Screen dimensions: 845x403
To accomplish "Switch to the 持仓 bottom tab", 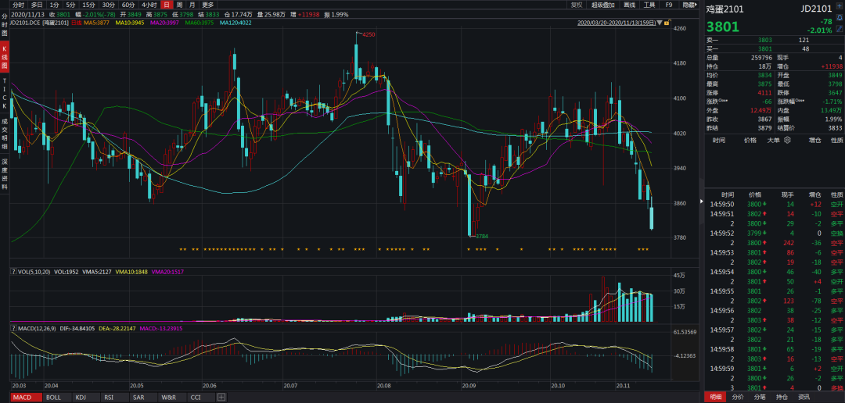I will [782, 397].
